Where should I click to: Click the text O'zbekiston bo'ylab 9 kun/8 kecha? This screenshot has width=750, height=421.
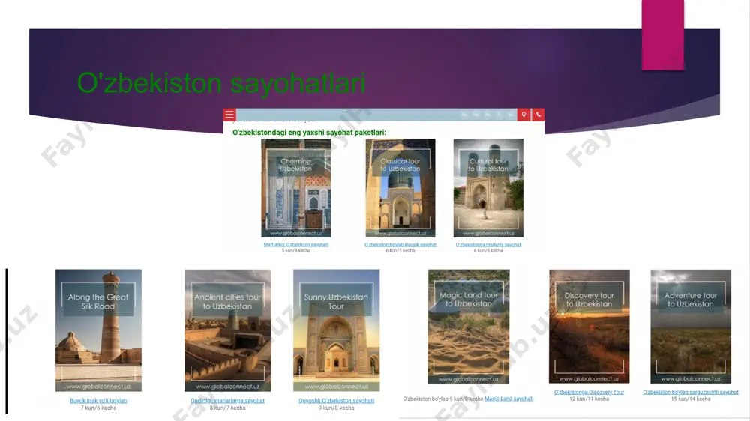[x=443, y=399]
